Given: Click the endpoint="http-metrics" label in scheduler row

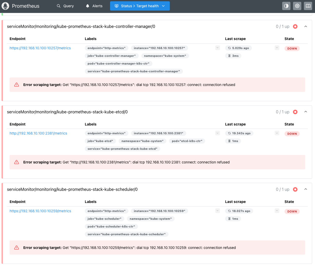Looking at the screenshot, I should 106,211.
